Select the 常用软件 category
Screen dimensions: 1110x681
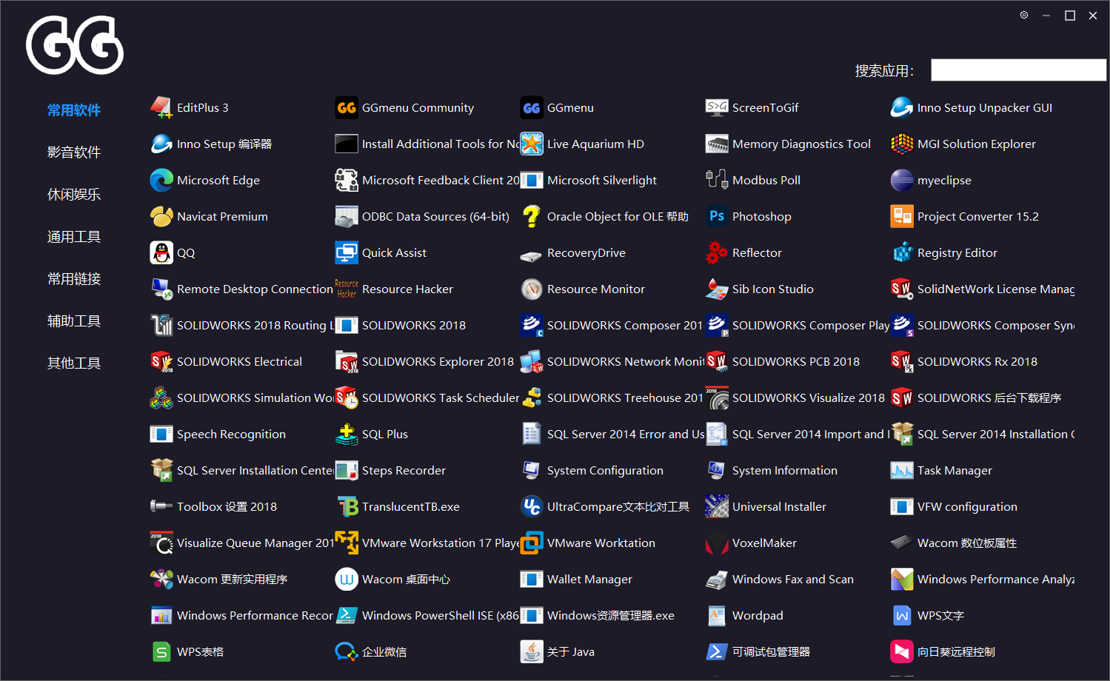point(74,110)
